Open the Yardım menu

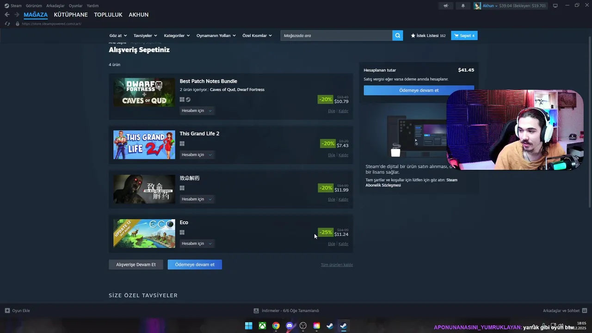pyautogui.click(x=92, y=6)
